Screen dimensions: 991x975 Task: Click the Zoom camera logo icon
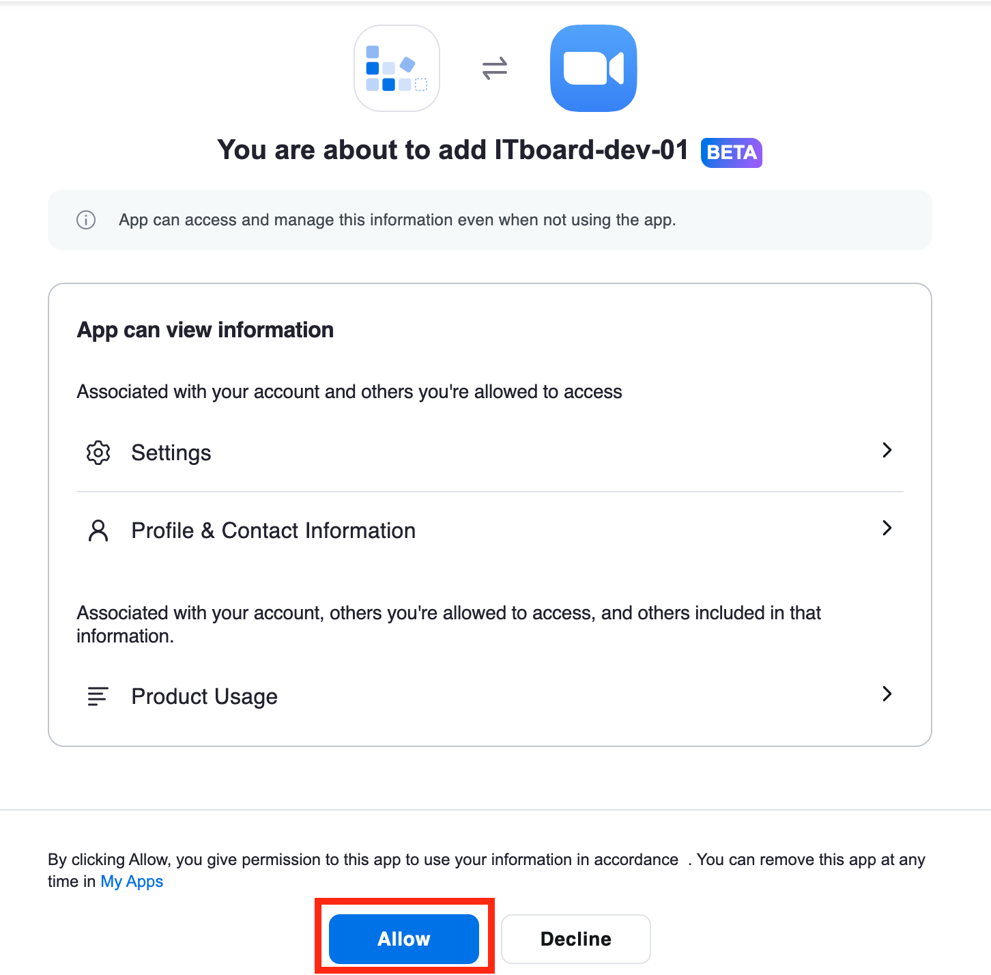pyautogui.click(x=593, y=68)
